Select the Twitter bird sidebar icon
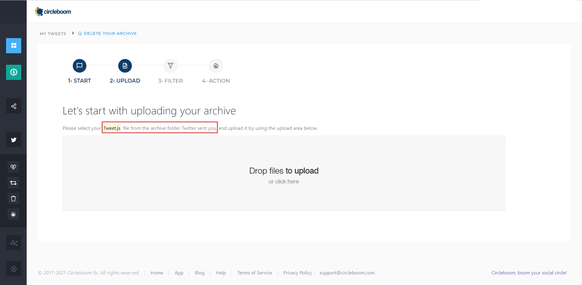 click(14, 140)
